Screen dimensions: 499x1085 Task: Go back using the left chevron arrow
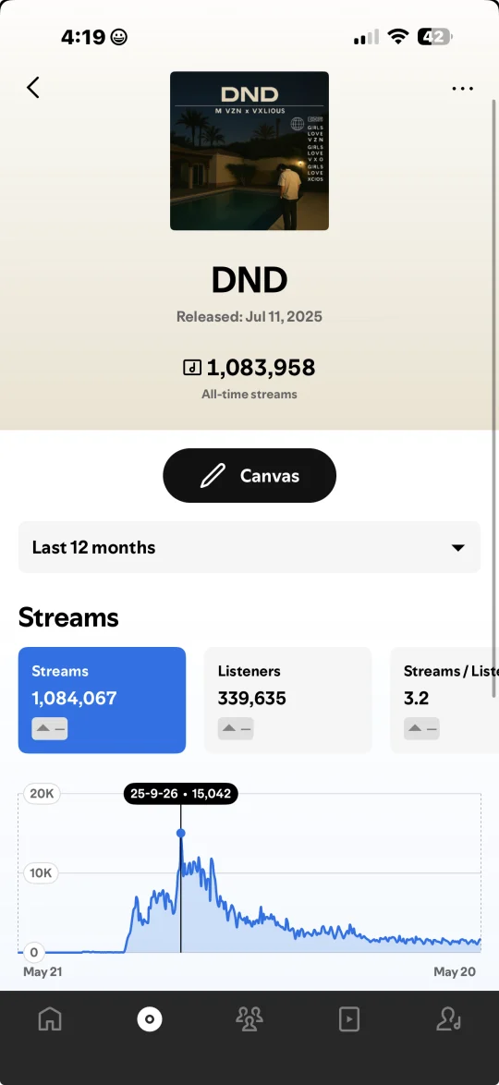click(x=32, y=87)
